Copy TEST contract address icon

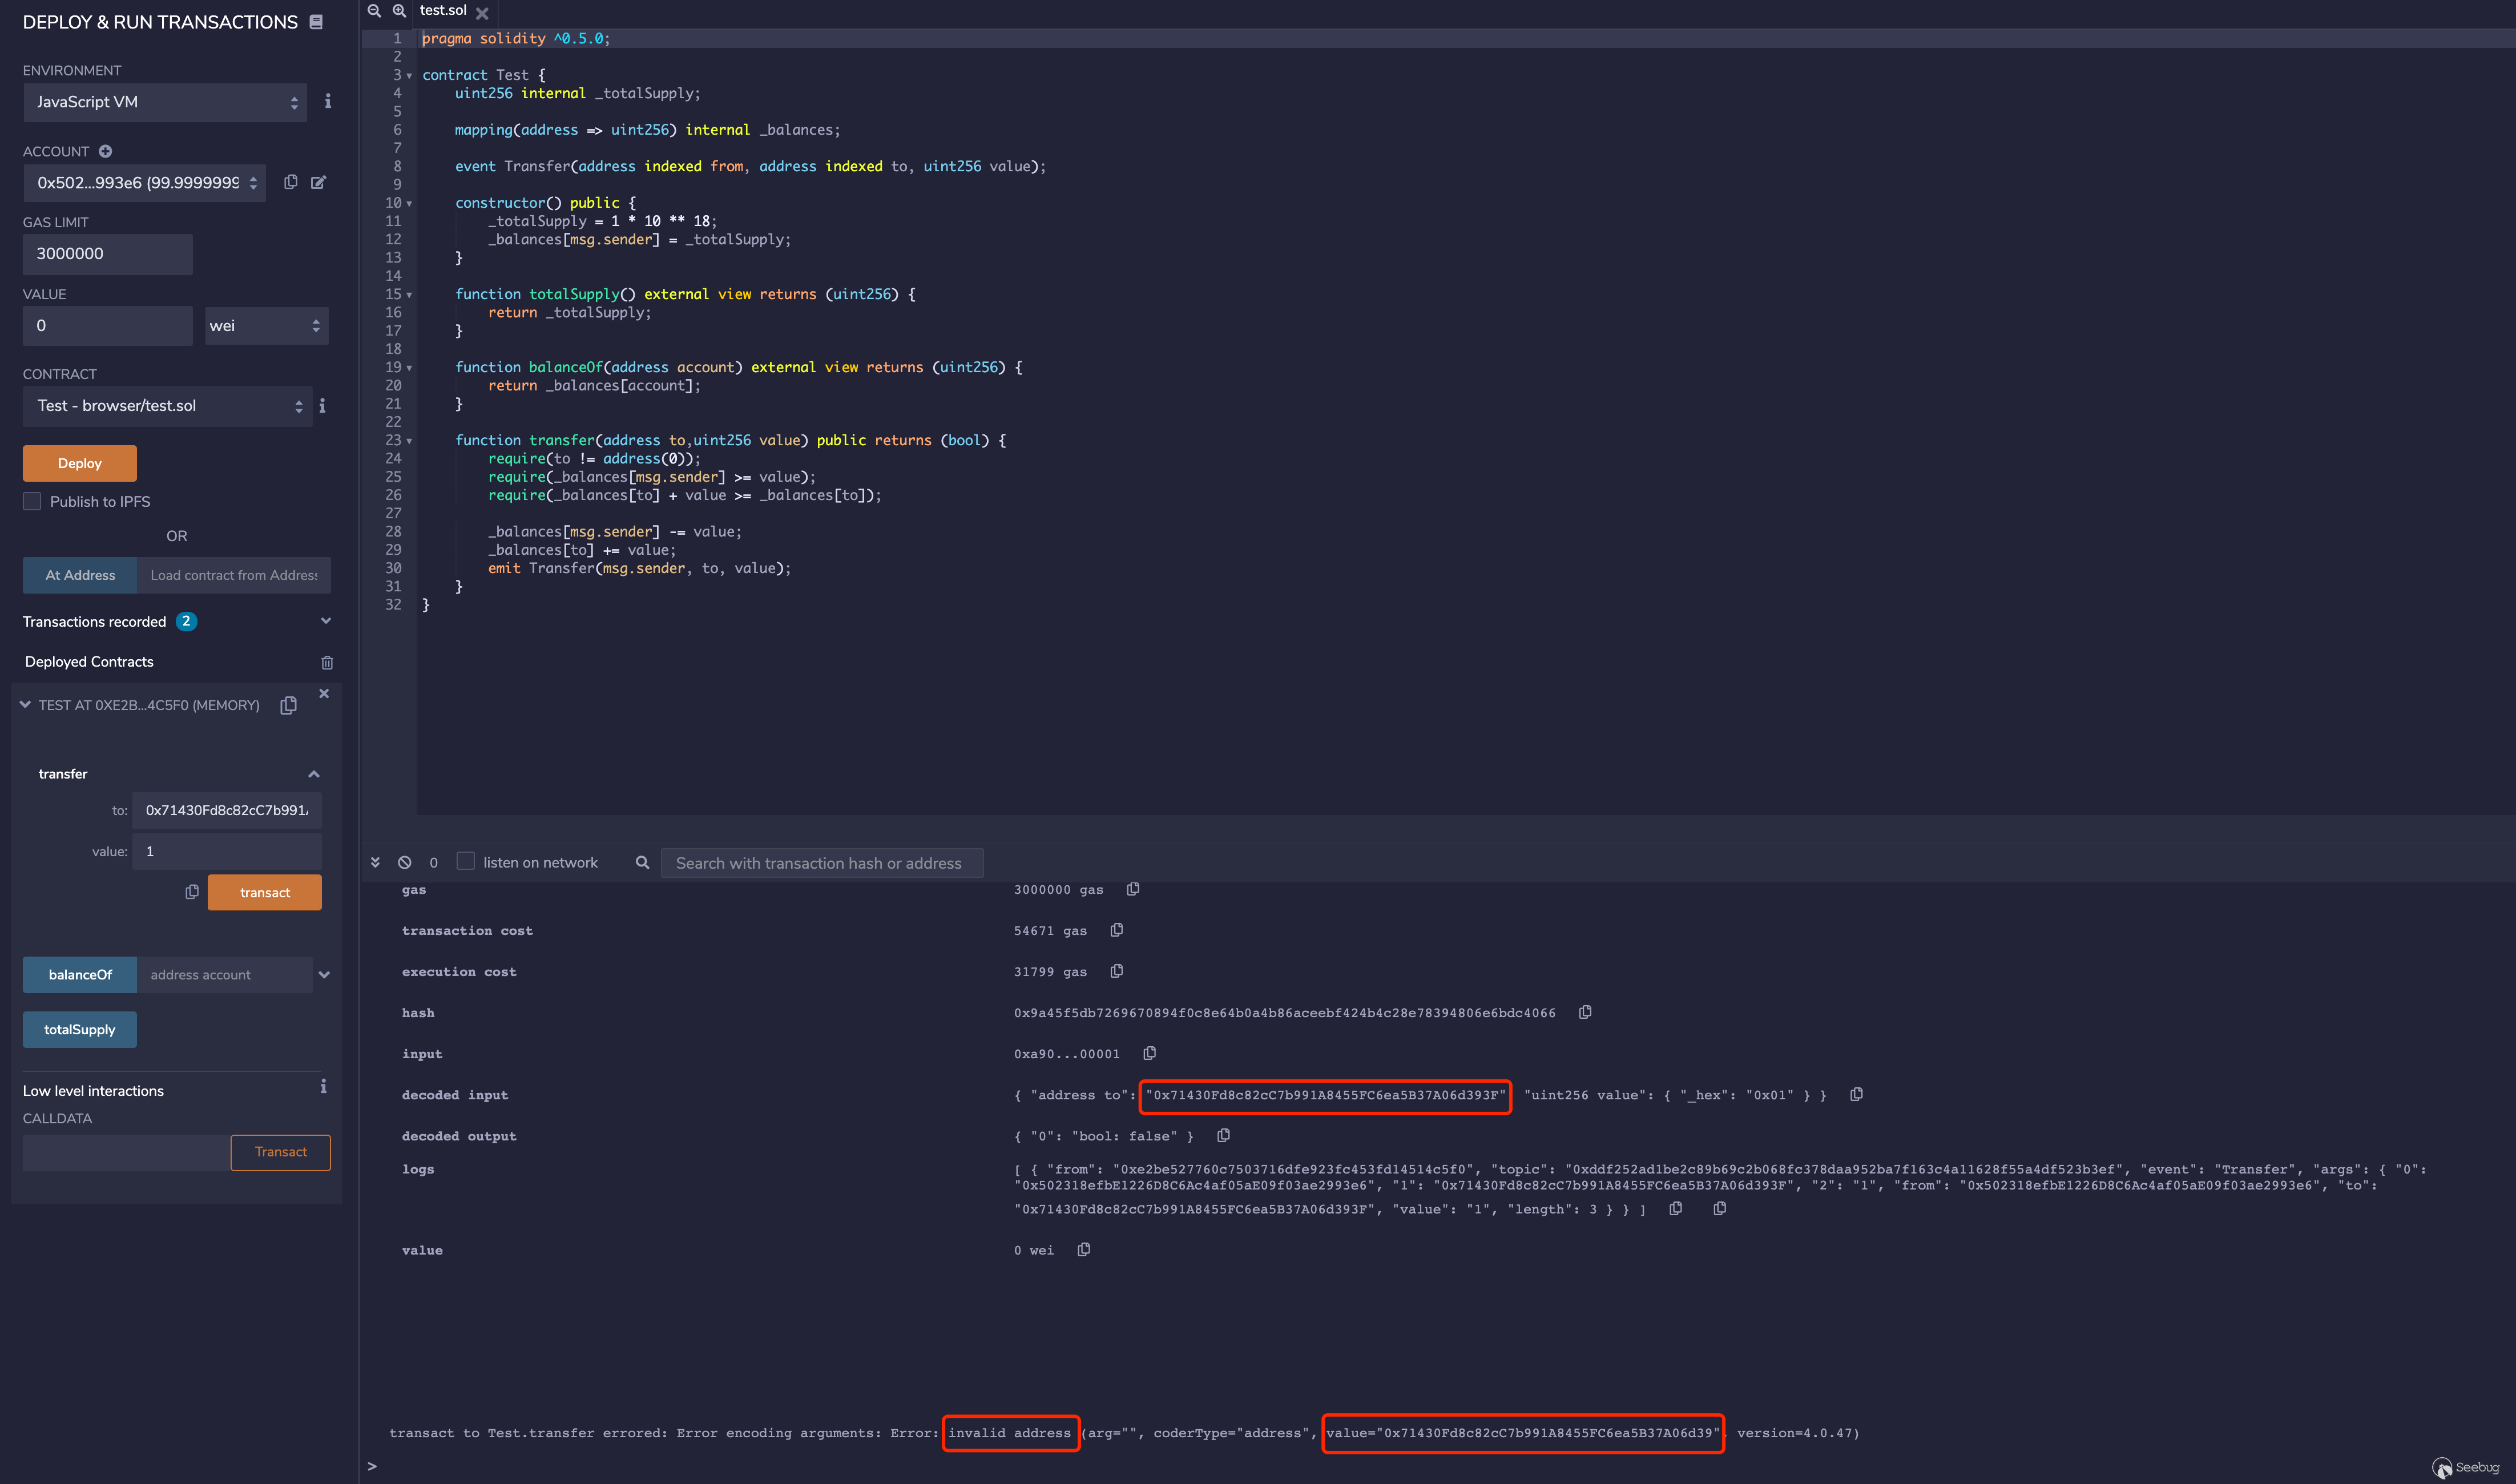288,705
